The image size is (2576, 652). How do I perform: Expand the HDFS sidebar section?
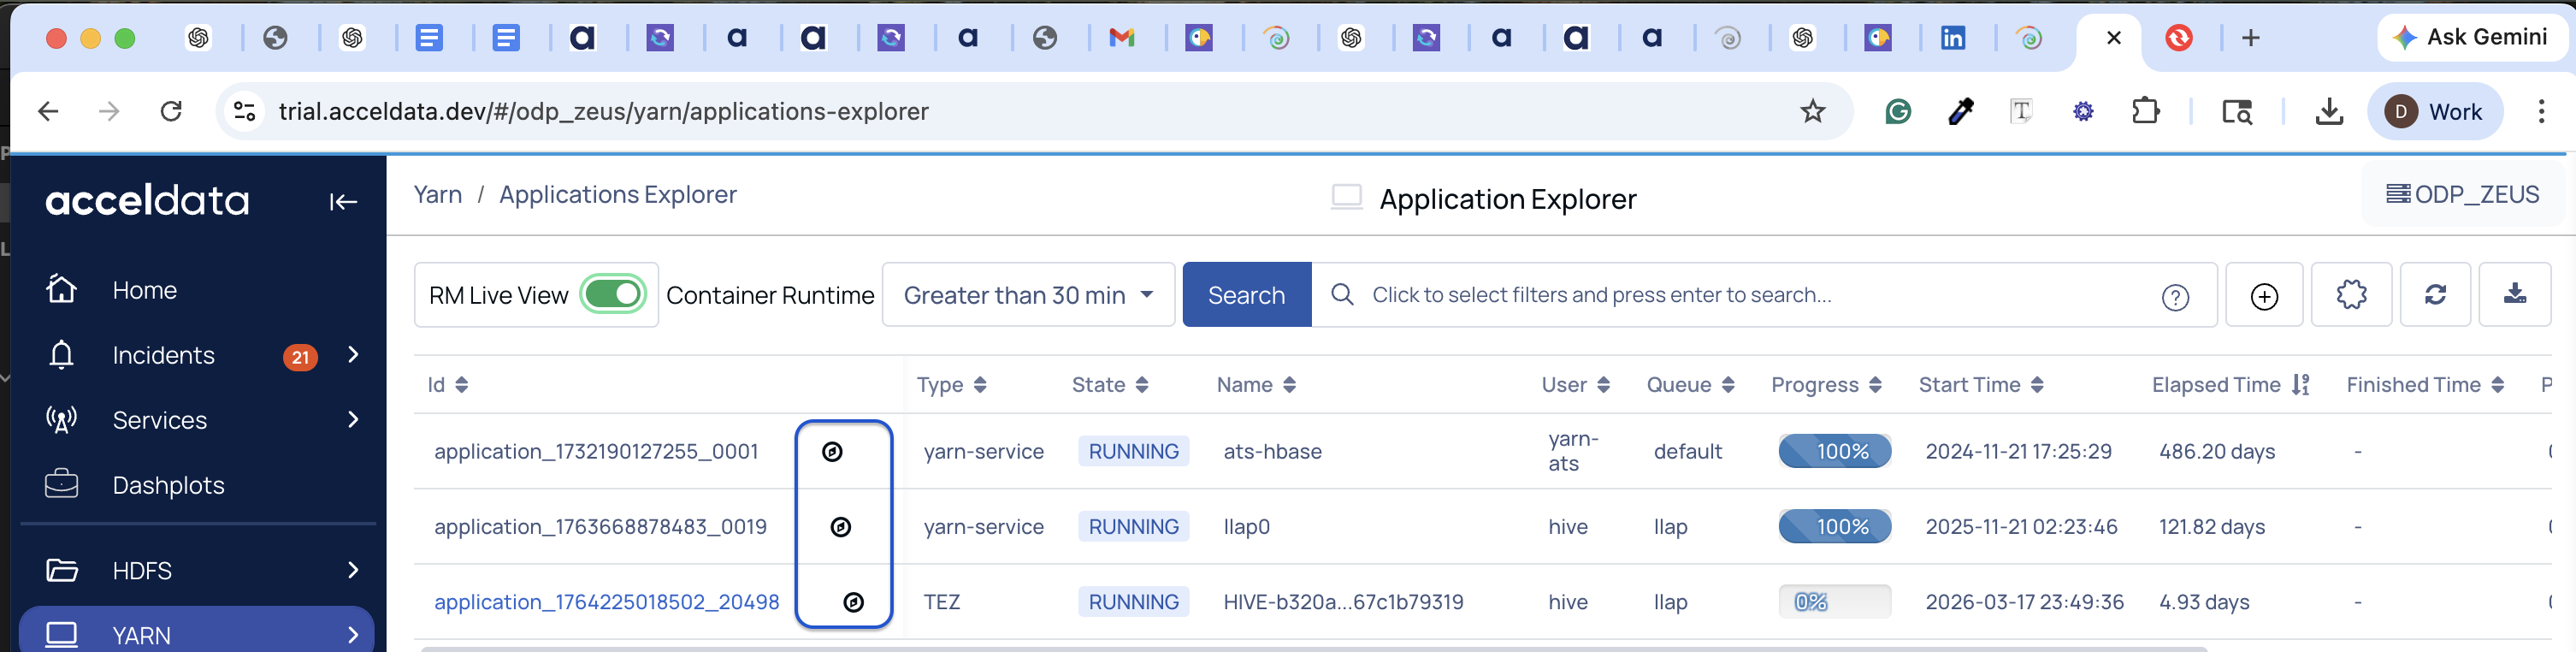tap(352, 570)
